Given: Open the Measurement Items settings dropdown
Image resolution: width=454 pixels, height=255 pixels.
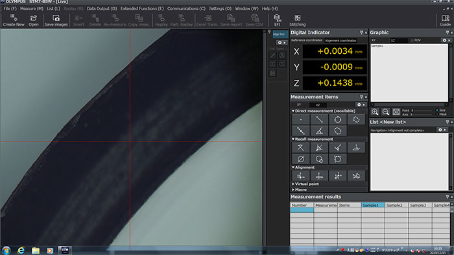Looking at the screenshot, I should coord(361,104).
